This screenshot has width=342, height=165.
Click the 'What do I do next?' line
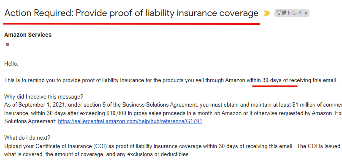(x=27, y=137)
